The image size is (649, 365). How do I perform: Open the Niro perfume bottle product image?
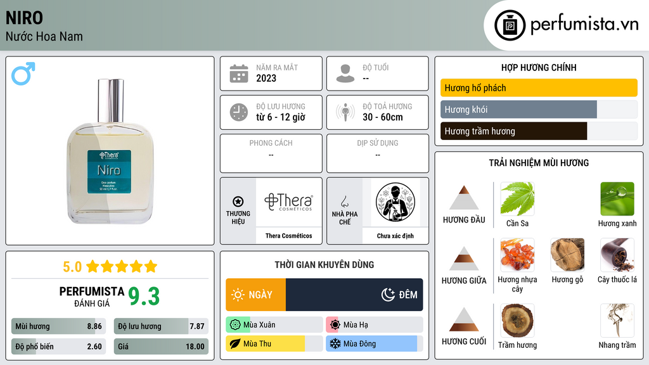[x=110, y=151]
